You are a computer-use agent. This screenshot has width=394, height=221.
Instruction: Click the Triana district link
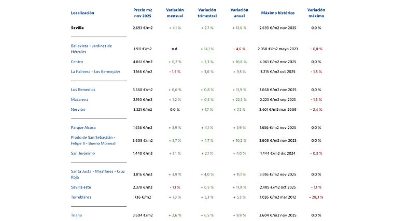click(x=77, y=215)
